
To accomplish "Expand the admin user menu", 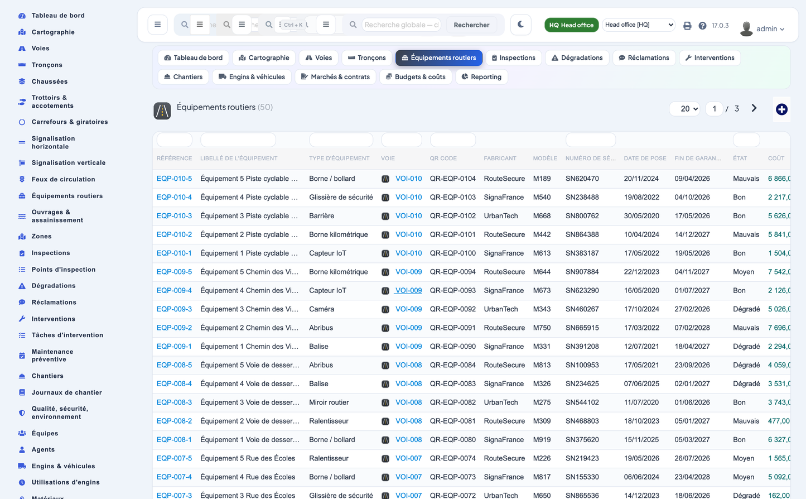I will [762, 28].
